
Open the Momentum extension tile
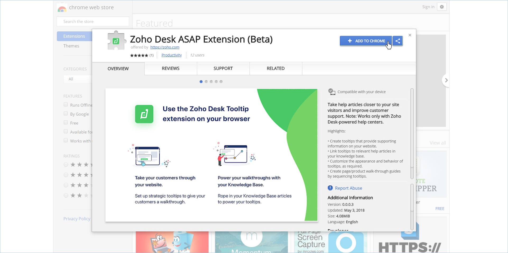[251, 242]
